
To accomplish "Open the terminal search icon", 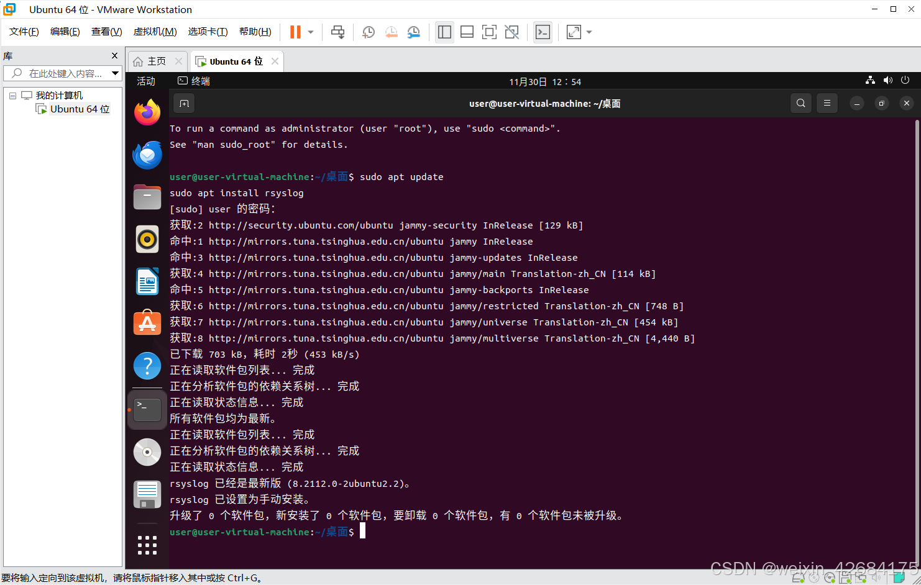I will point(800,103).
